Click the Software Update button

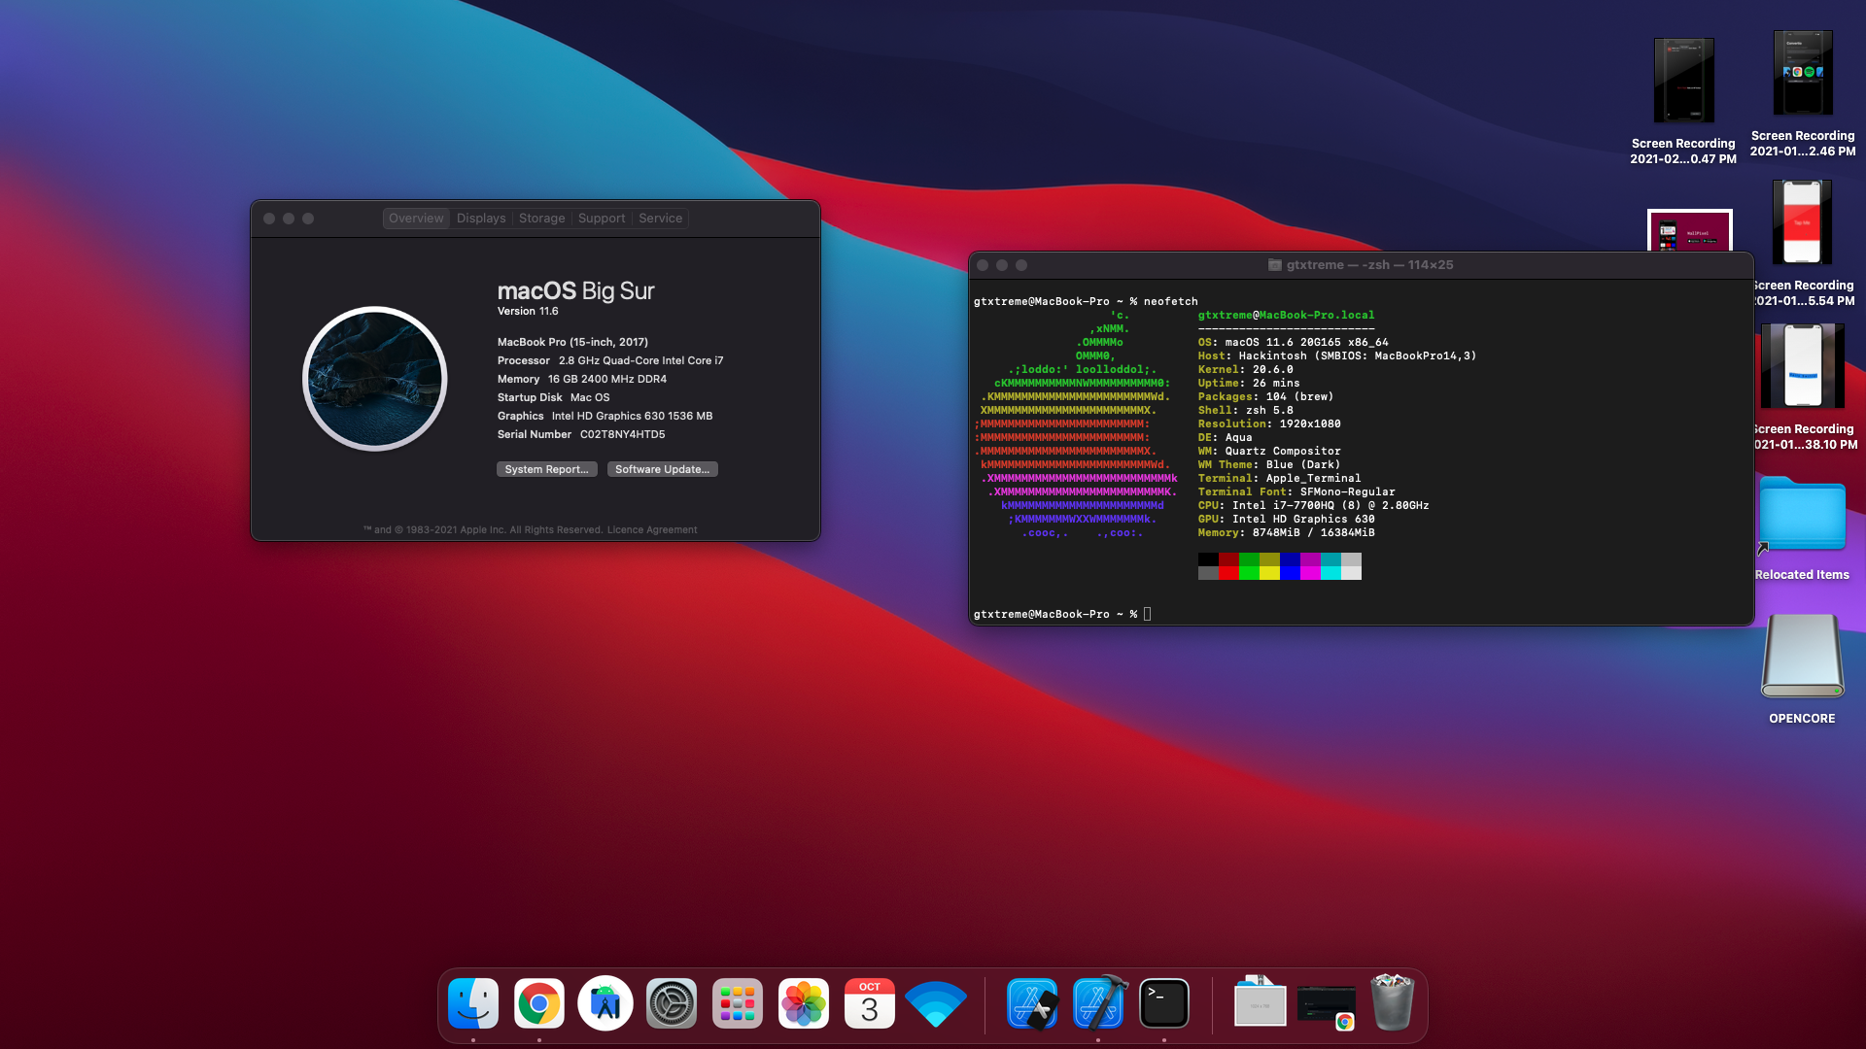[x=662, y=469]
